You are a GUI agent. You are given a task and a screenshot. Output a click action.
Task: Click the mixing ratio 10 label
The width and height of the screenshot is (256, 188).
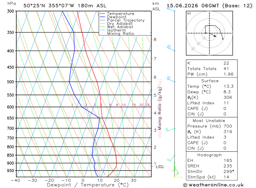click(124, 105)
